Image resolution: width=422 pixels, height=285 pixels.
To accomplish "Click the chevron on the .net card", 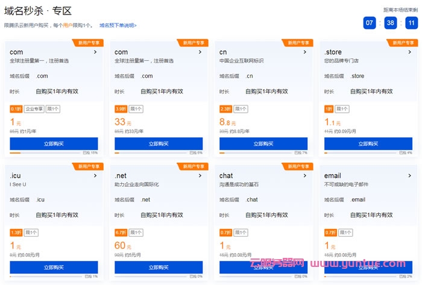I will click(x=200, y=176).
